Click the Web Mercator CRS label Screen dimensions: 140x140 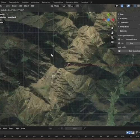132,39
